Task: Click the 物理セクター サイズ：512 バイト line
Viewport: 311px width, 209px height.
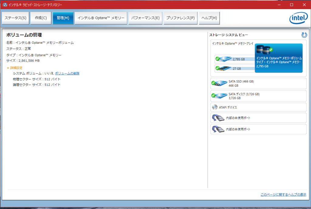Action: 37,79
